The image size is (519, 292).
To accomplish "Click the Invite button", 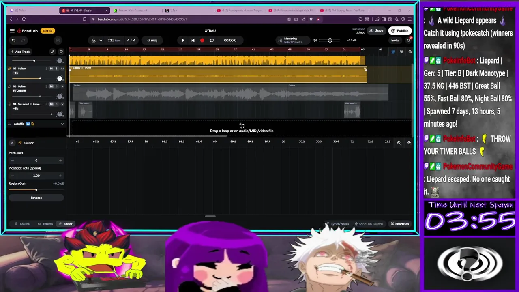I will click(x=395, y=40).
